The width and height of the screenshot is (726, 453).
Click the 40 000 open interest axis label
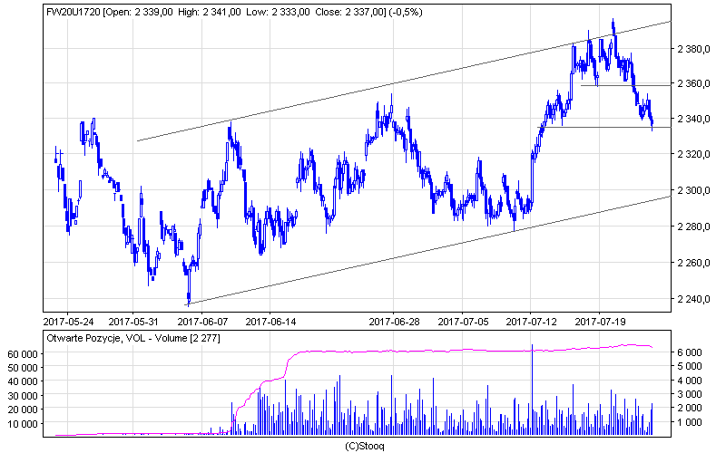pos(23,381)
